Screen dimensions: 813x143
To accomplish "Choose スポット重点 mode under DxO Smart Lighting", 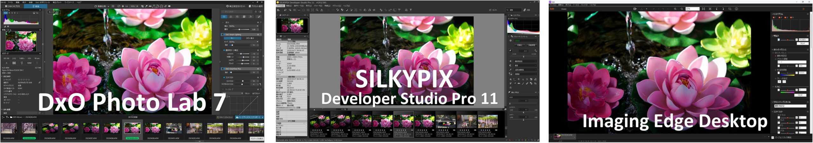I will pos(250,38).
